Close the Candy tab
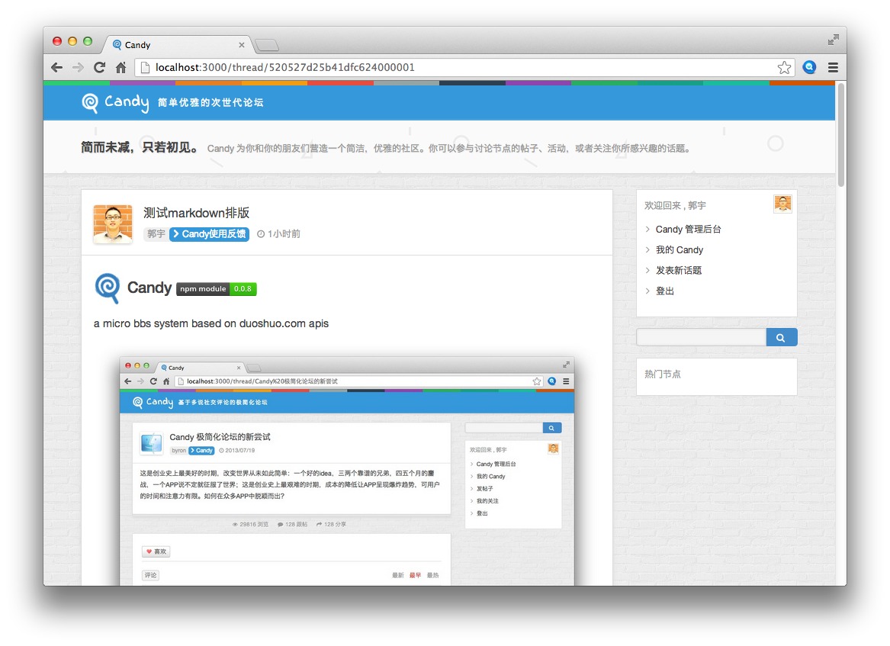 pyautogui.click(x=242, y=45)
